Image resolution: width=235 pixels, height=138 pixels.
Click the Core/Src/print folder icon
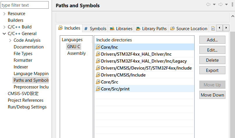point(98,89)
